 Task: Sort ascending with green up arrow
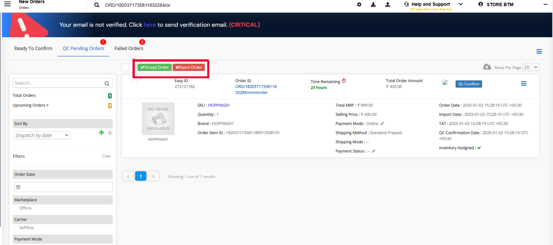(101, 133)
